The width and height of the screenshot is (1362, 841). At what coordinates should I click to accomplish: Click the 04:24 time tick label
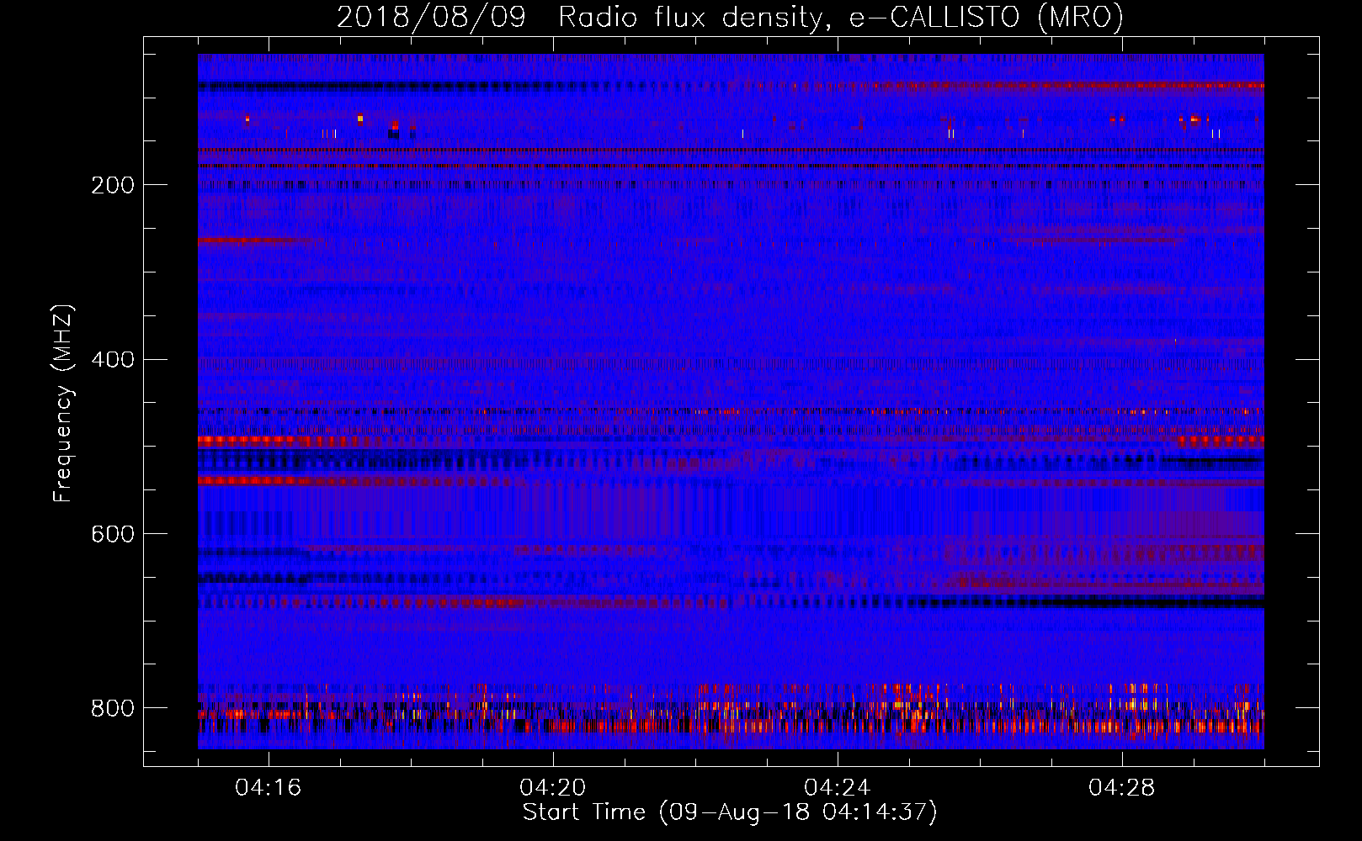(837, 788)
